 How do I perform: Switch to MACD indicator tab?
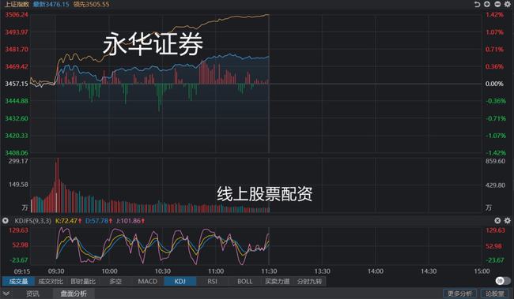[x=148, y=282]
